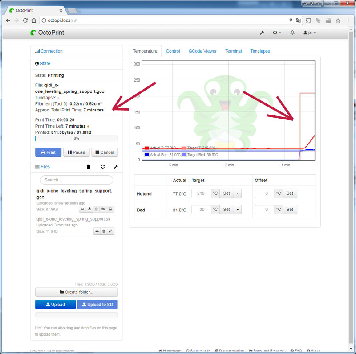This screenshot has height=354, width=356.
Task: Click the Bed offset input field
Action: tap(265, 210)
